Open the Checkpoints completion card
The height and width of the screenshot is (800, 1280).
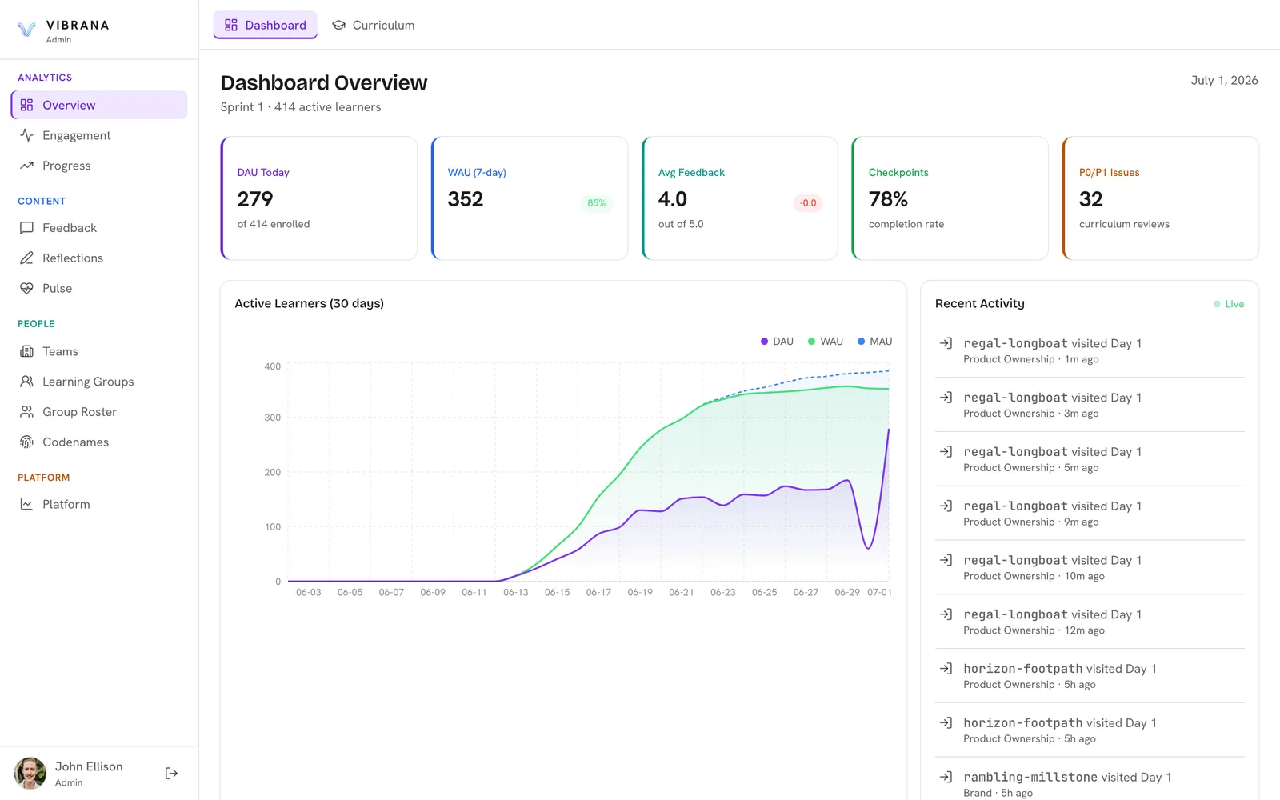tap(950, 198)
